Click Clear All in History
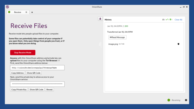The image size is (194, 109). click(178, 19)
